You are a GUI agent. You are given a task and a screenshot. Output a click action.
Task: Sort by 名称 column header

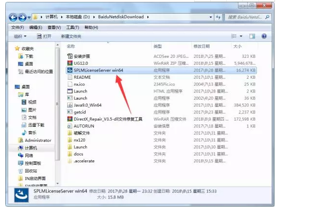pos(71,46)
